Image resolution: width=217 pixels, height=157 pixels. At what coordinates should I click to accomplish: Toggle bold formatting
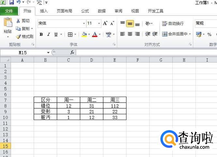[x=41, y=34]
